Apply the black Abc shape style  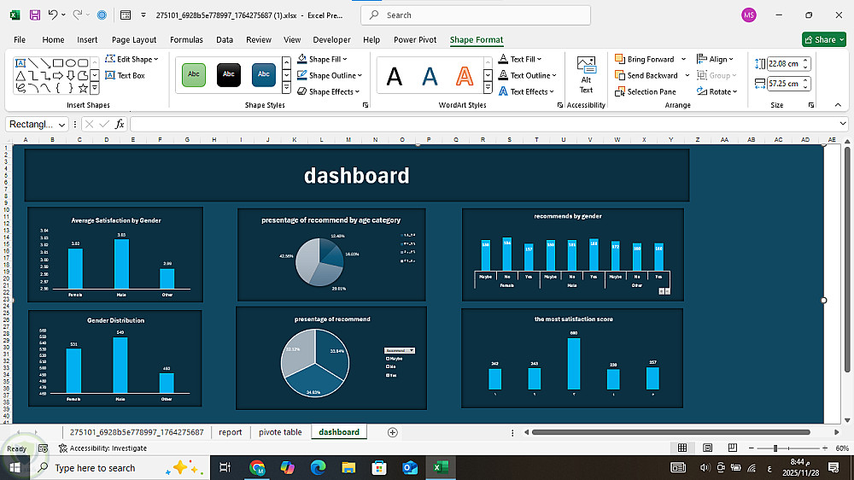[229, 74]
